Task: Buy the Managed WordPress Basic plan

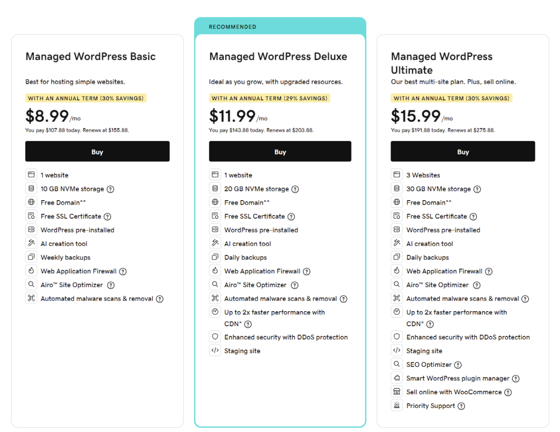Action: click(x=97, y=151)
